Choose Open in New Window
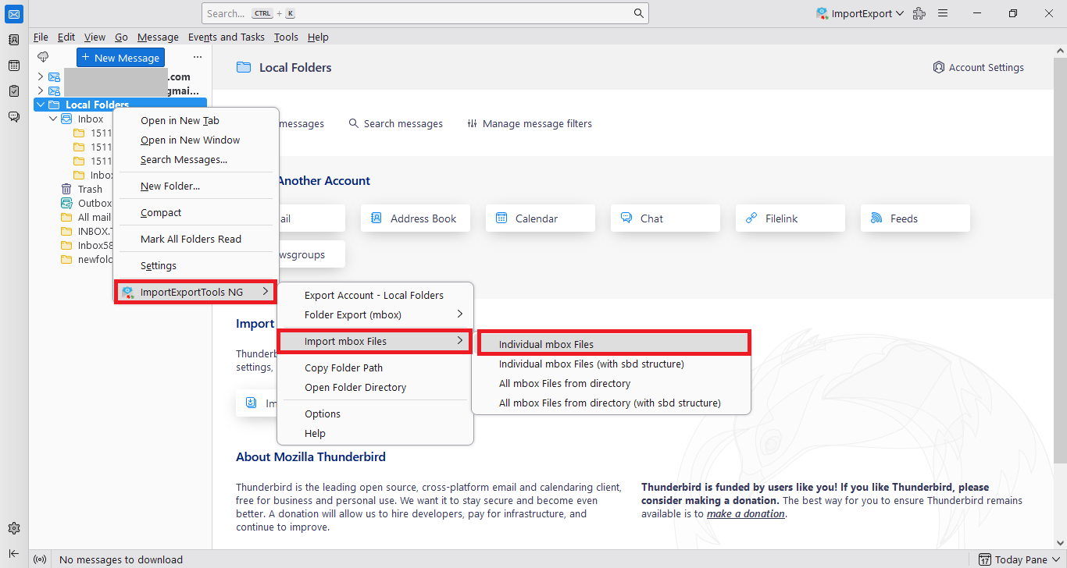This screenshot has height=568, width=1067. [x=196, y=140]
